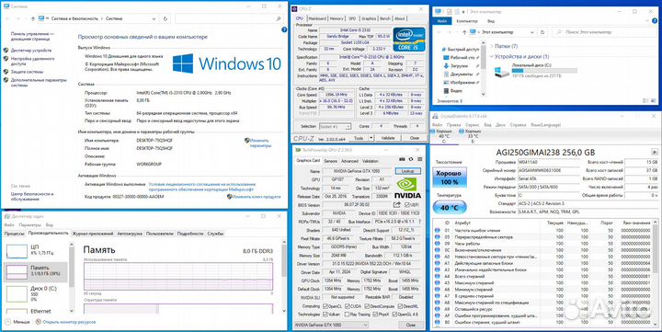Toggle the Ray Tracing checkbox in GPU-Z
Viewport: 662px width, 332px height.
pos(347,315)
